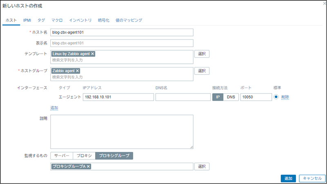Choose プロキシ as the monitoring source

click(x=84, y=155)
